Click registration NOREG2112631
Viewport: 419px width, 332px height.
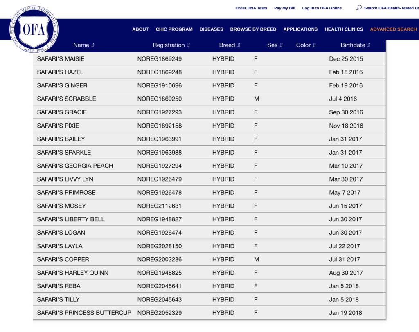point(160,206)
